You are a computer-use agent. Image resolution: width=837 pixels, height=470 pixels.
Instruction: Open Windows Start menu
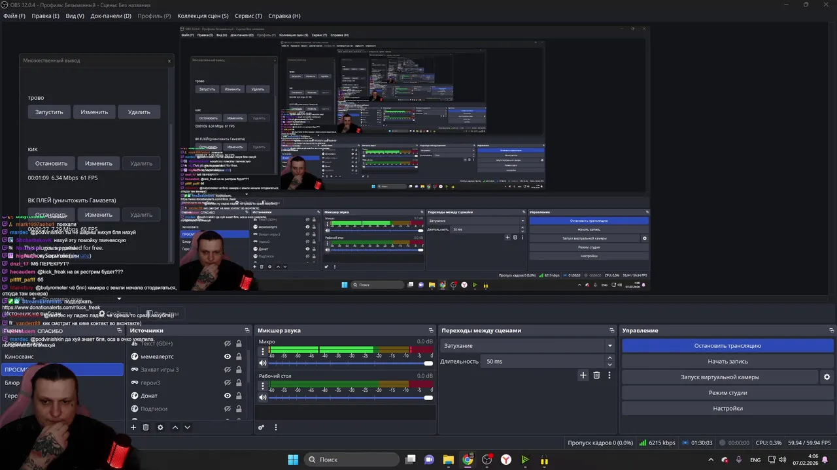click(x=293, y=460)
